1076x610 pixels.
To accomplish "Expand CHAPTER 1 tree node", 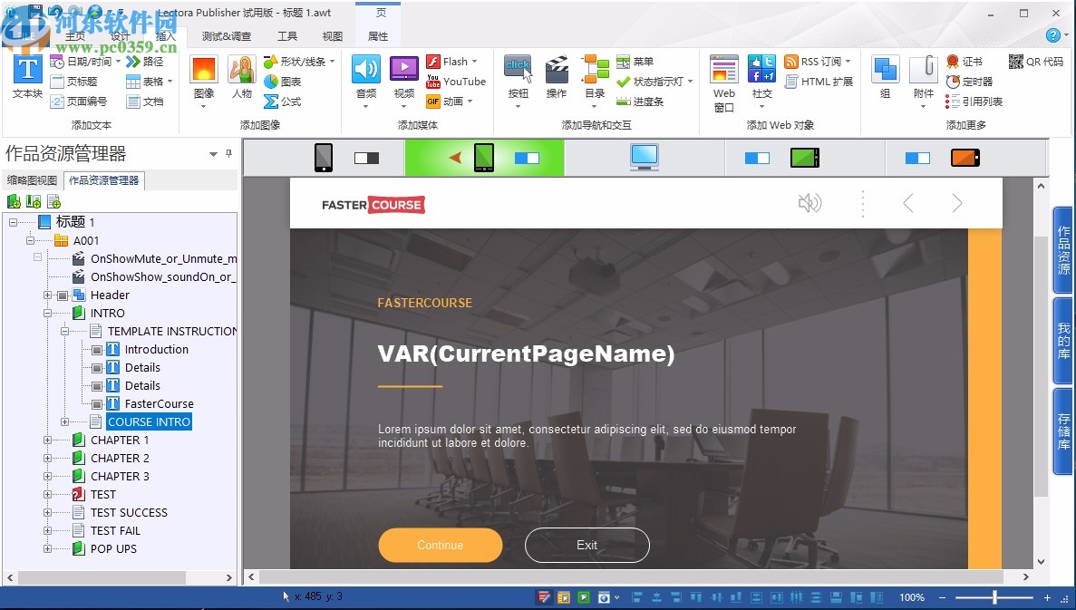I will tap(47, 440).
